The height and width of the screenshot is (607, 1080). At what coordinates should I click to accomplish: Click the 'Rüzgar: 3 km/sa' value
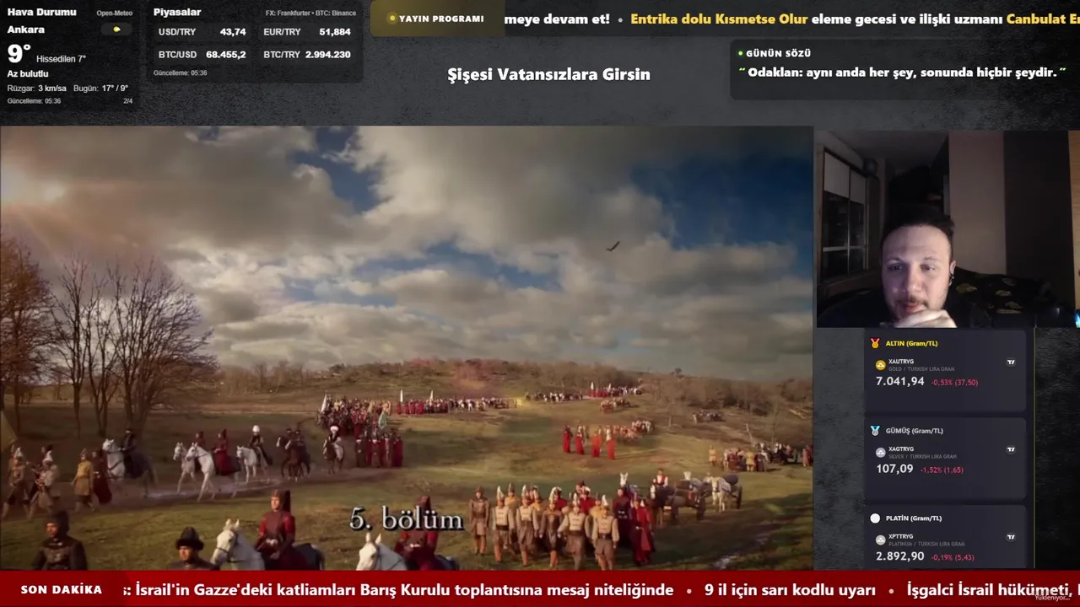coord(37,89)
